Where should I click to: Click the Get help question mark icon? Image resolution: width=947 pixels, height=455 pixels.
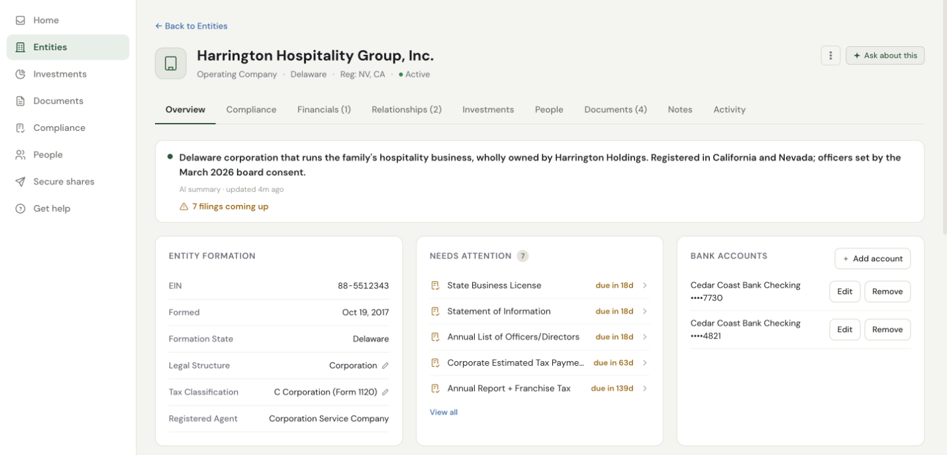21,208
